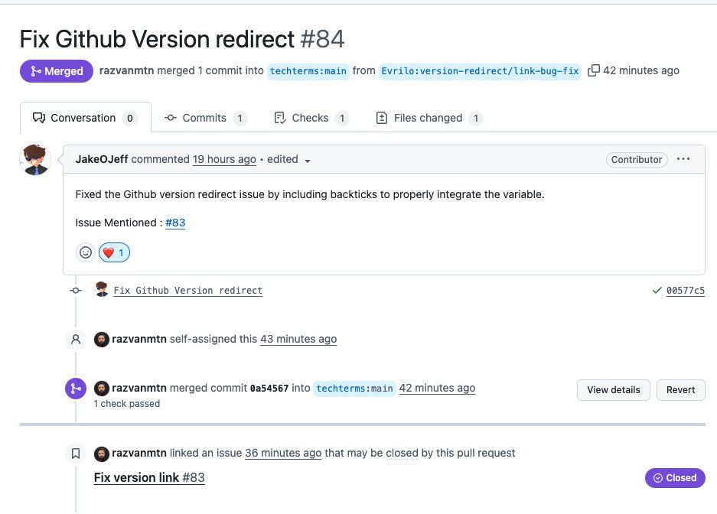Open comment options three-dot menu
The height and width of the screenshot is (514, 717).
(x=683, y=159)
